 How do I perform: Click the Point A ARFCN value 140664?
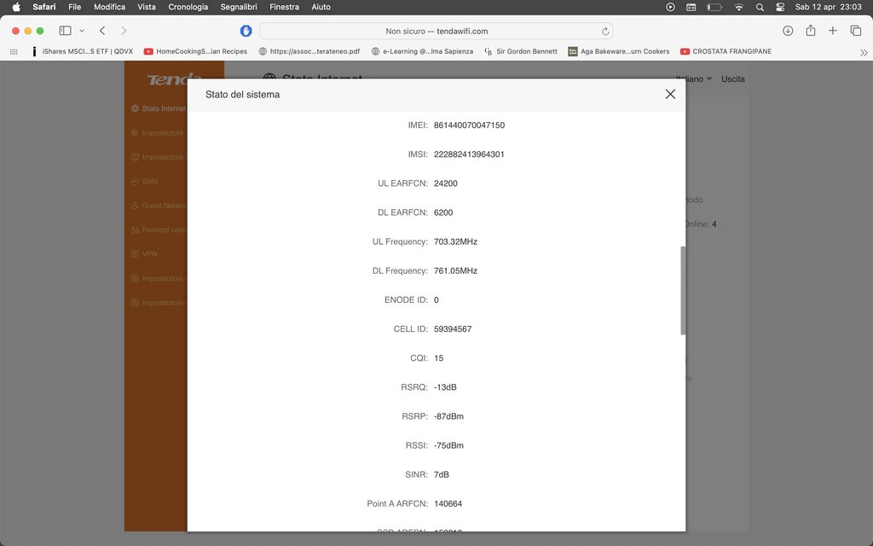448,503
